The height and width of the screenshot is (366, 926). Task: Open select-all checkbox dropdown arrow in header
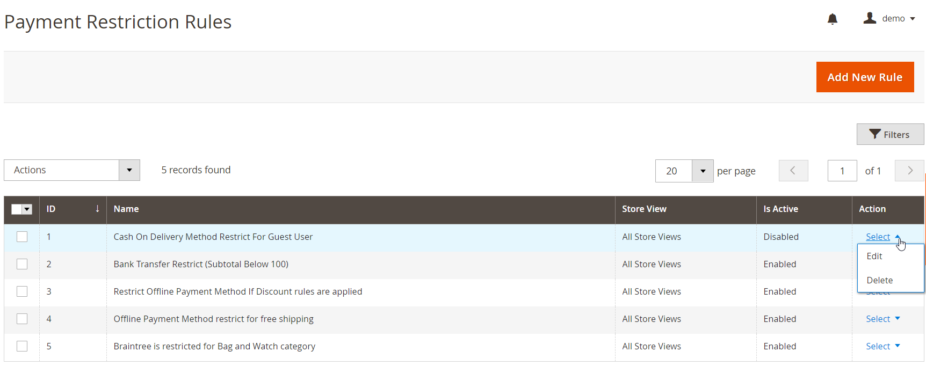tap(27, 209)
